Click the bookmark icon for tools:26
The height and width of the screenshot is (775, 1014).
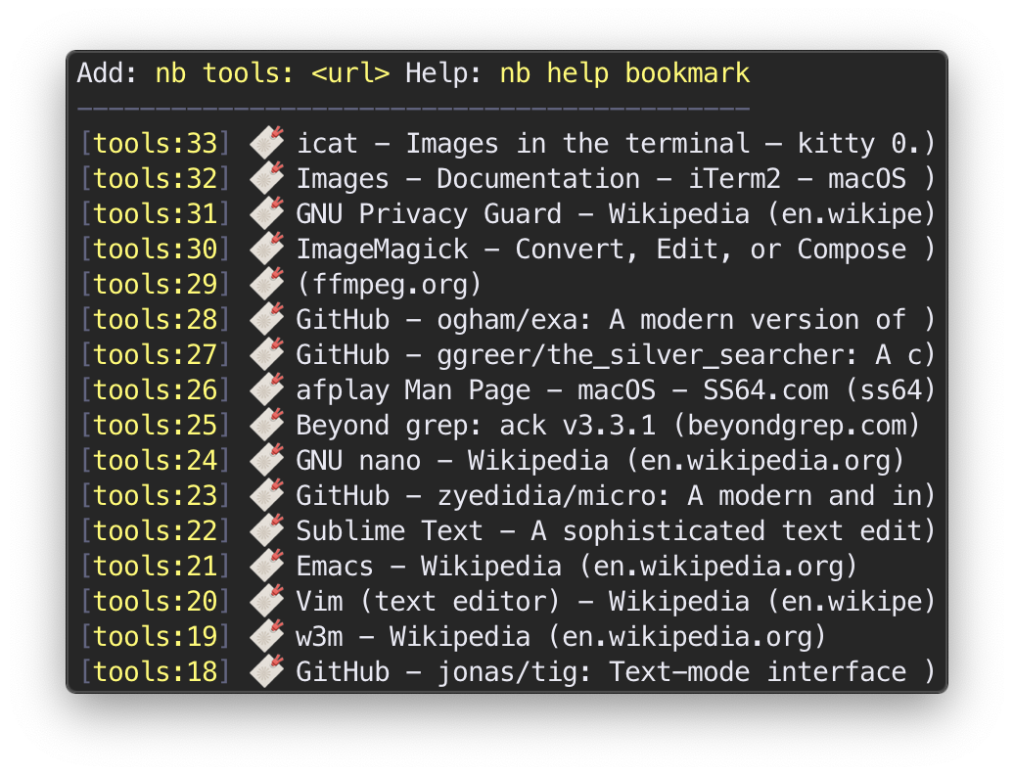tap(267, 389)
